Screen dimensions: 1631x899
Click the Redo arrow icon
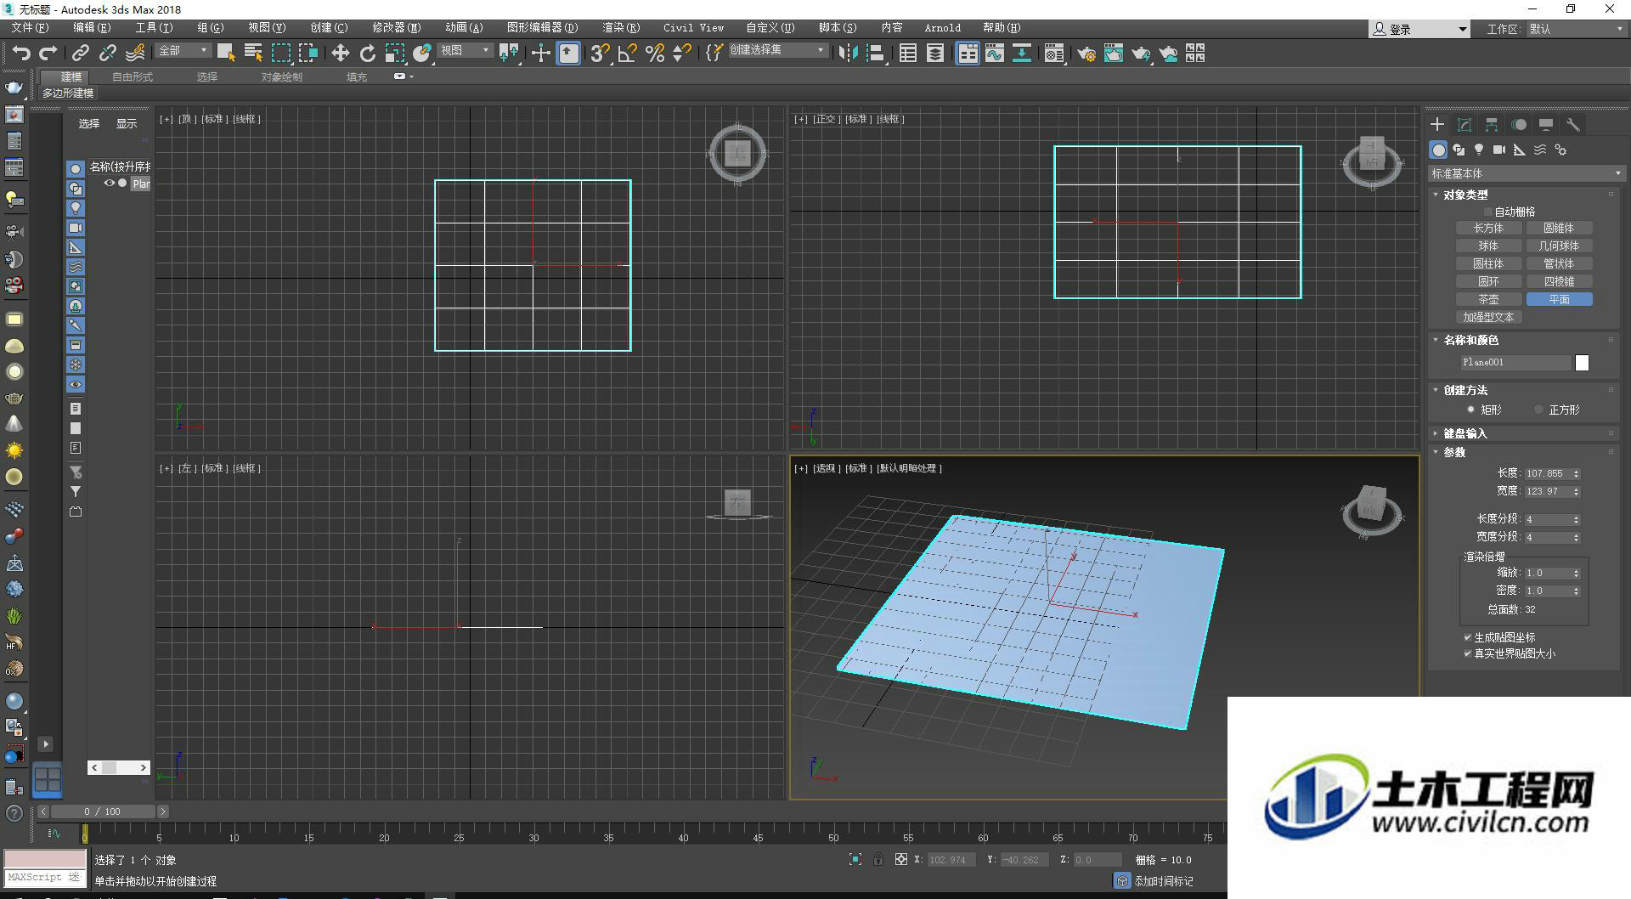pyautogui.click(x=48, y=54)
